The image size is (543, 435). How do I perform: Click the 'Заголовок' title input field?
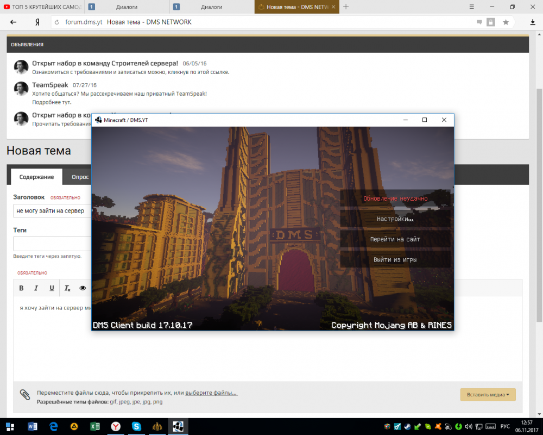pos(53,211)
